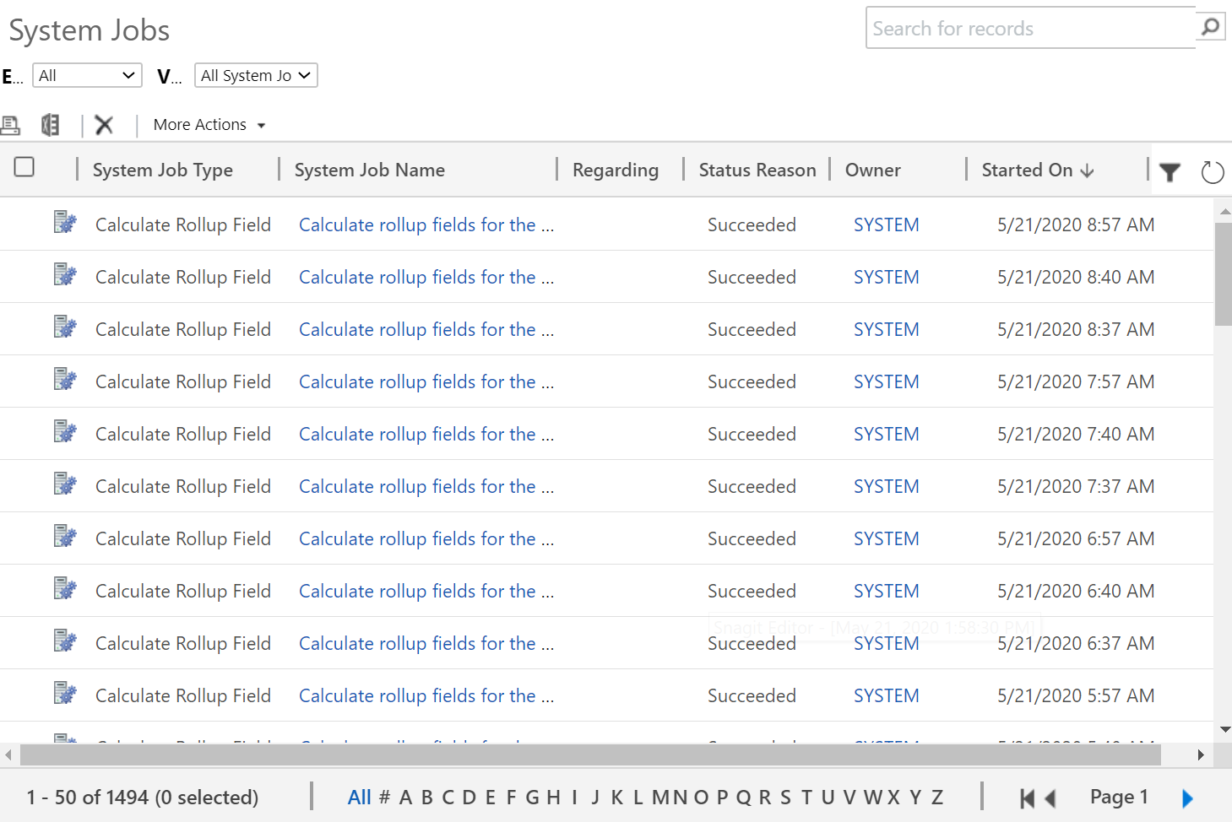Open the filter funnel icon

pyautogui.click(x=1170, y=171)
